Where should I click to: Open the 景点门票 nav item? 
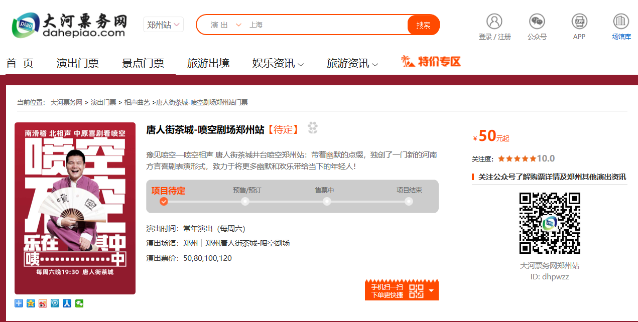click(x=143, y=63)
